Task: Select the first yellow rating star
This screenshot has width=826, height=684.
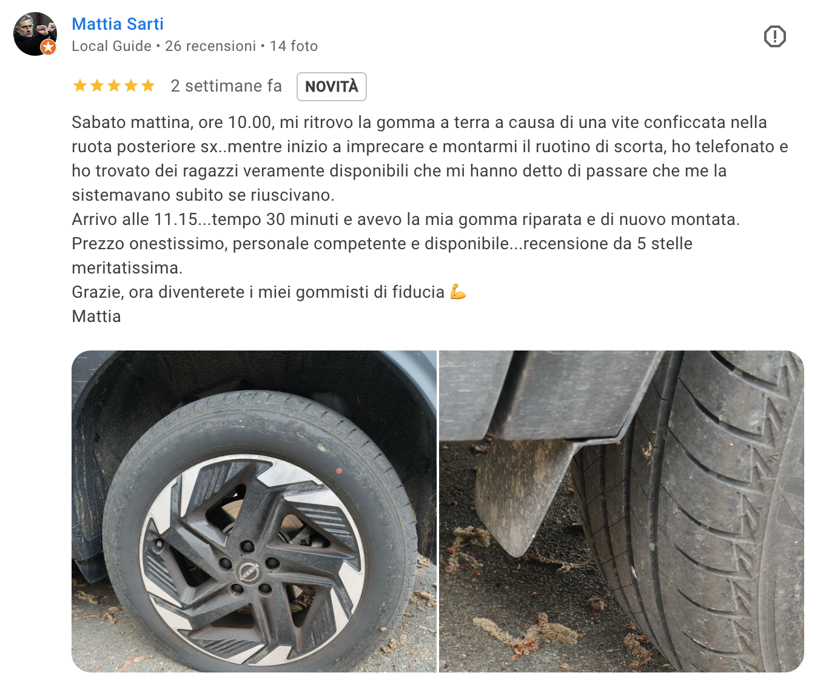Action: point(80,86)
